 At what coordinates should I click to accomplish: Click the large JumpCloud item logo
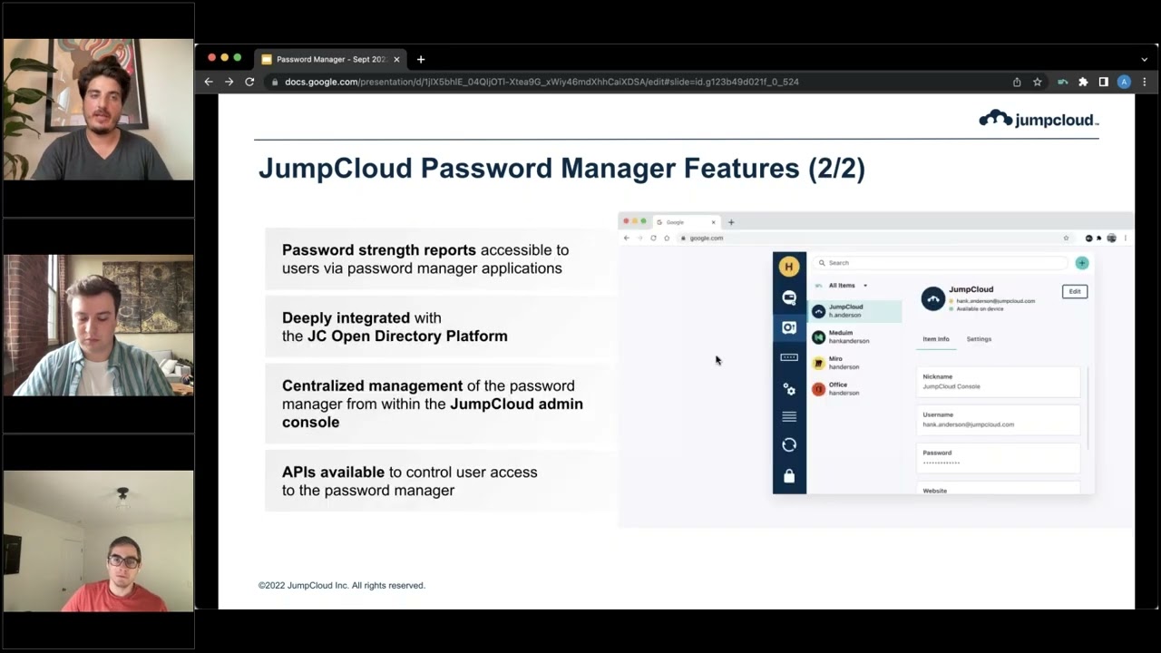pyautogui.click(x=932, y=298)
